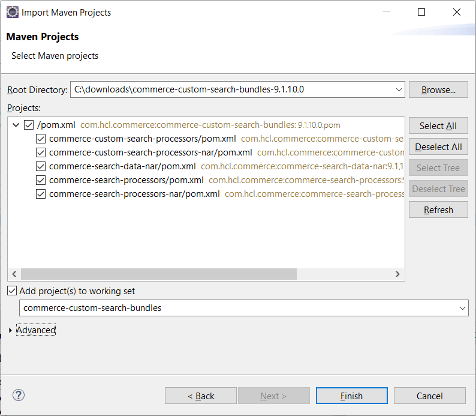The image size is (476, 416).
Task: Click the Advanced label link
Action: tap(36, 330)
